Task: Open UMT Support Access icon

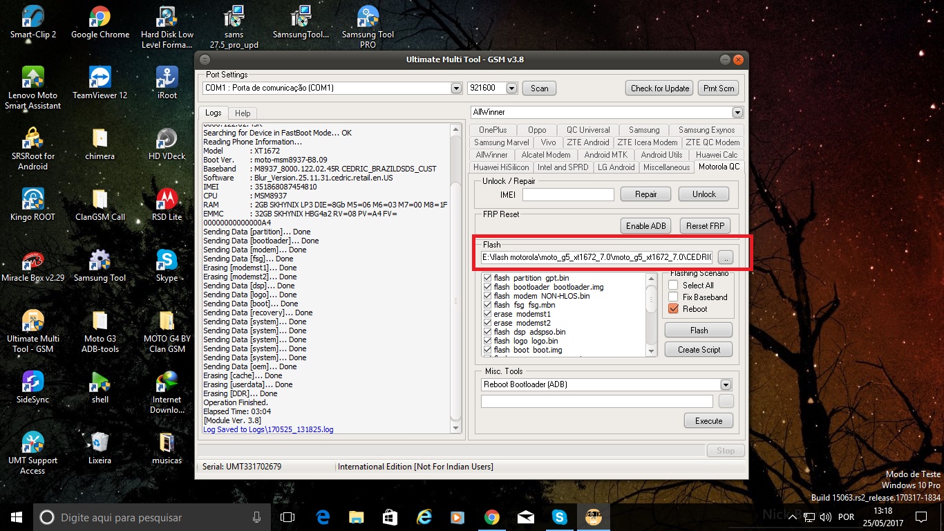Action: 32,453
